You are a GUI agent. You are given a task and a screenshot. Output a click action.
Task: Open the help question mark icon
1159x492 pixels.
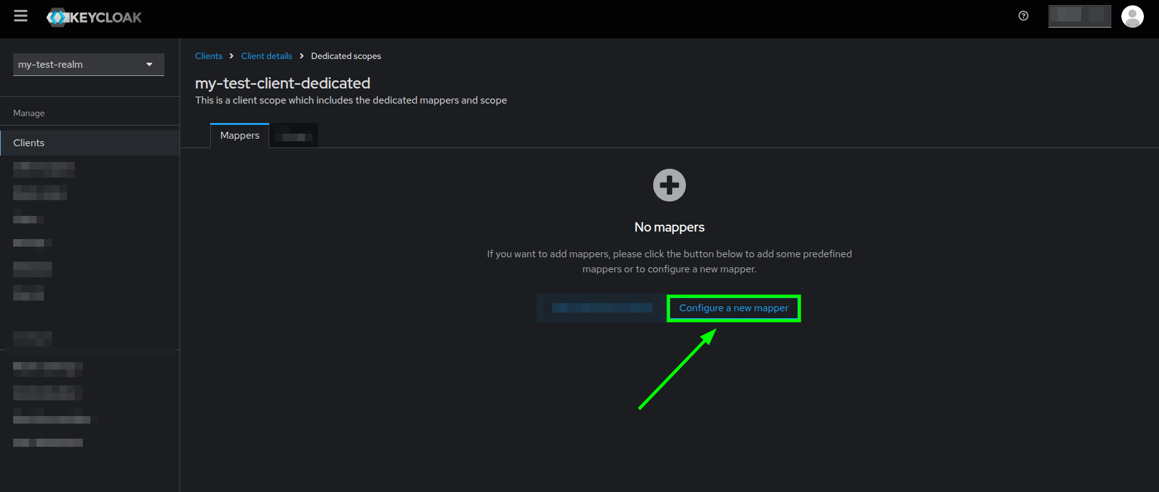1023,16
